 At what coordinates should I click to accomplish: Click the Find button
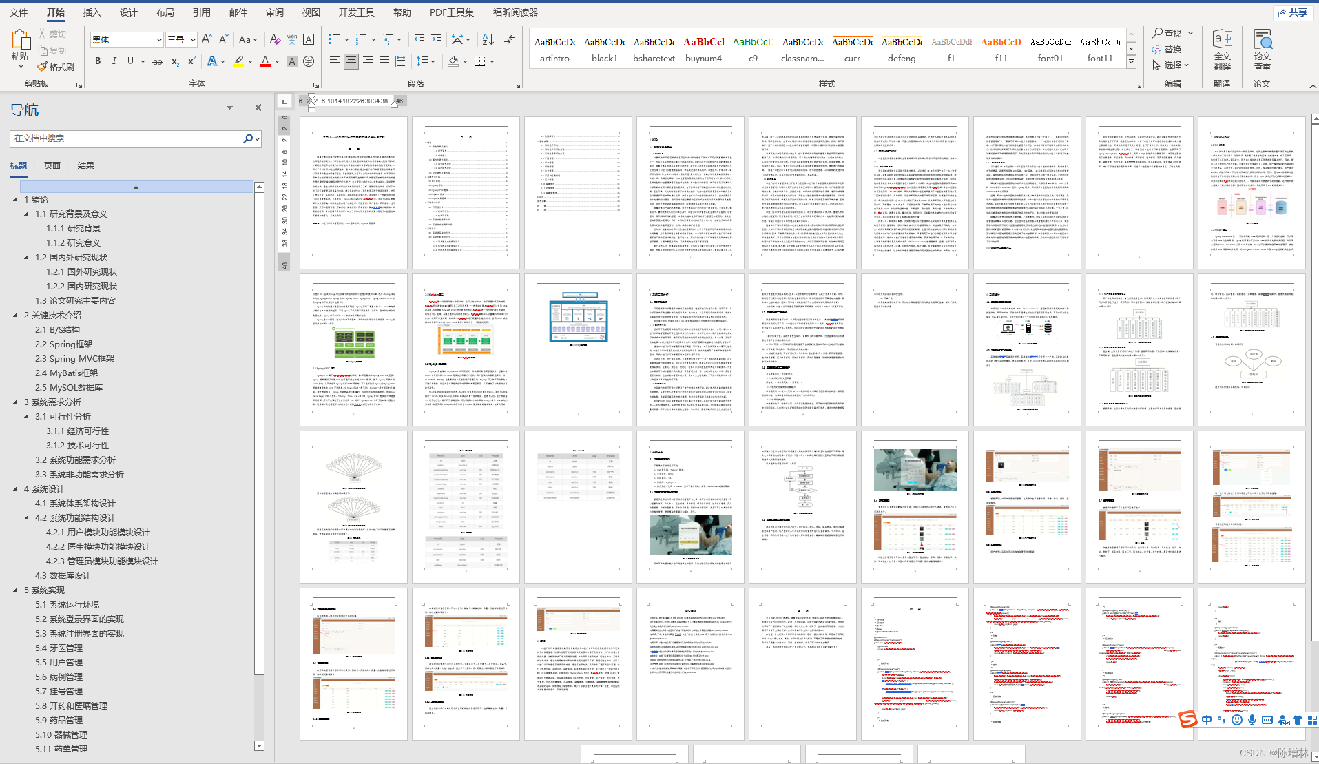coord(1167,33)
